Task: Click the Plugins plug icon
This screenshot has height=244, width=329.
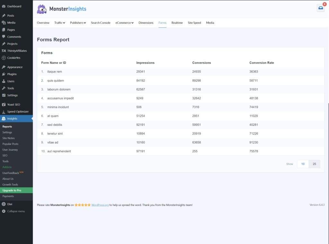Action: 4,74
